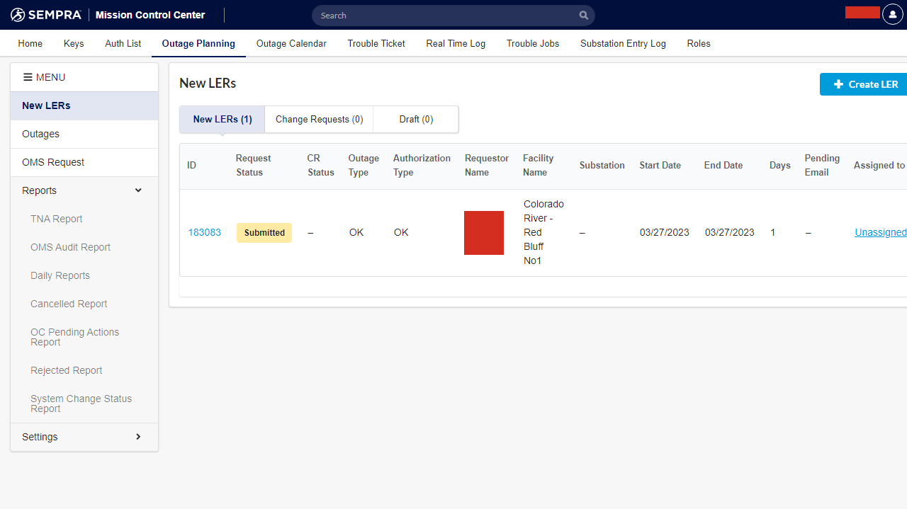Viewport: 907px width, 509px height.
Task: Open LER ID 183083 link
Action: pos(204,232)
